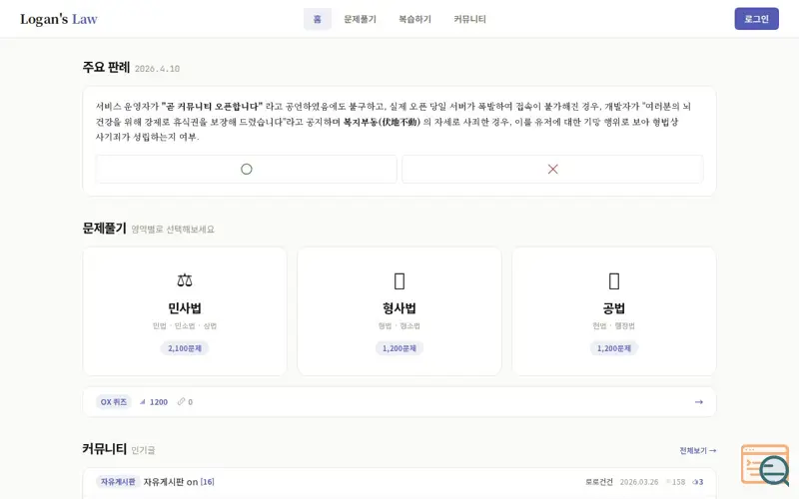Click the 2026.4.10 date label
Screen dimensions: 799x499
point(157,69)
